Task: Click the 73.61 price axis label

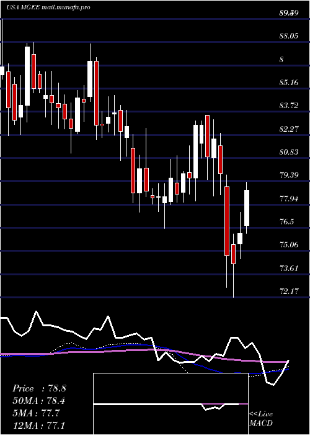Action: pyautogui.click(x=289, y=268)
